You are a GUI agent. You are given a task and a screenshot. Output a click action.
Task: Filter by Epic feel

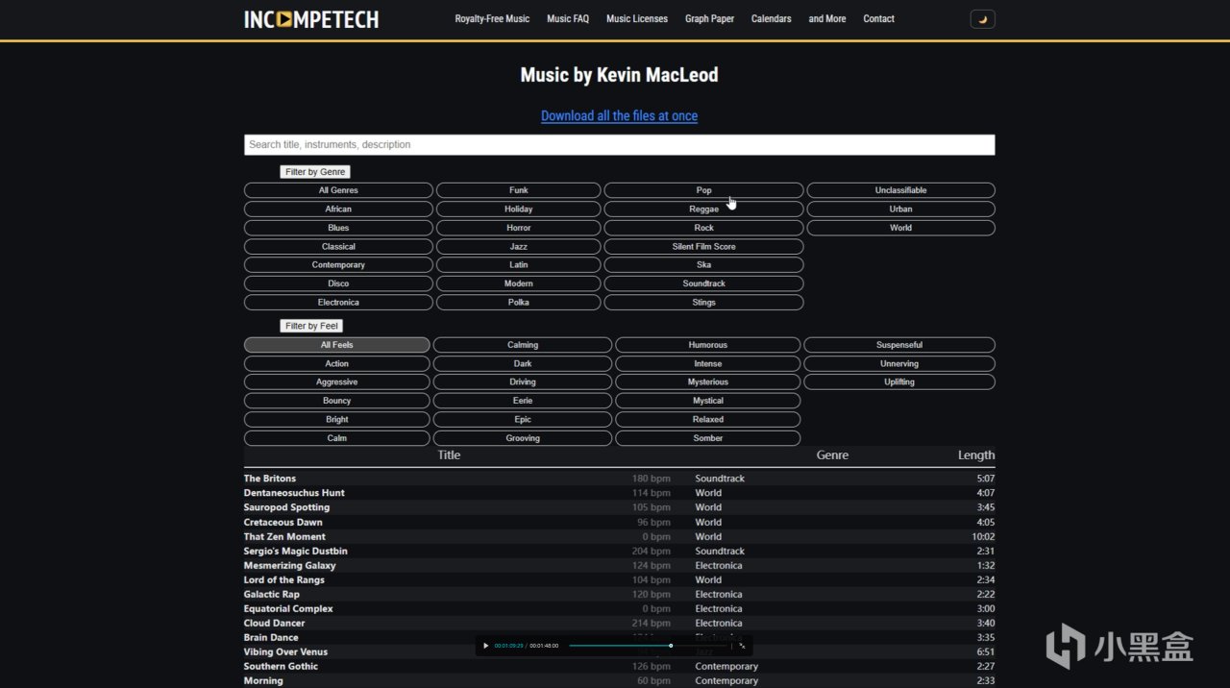pos(523,420)
